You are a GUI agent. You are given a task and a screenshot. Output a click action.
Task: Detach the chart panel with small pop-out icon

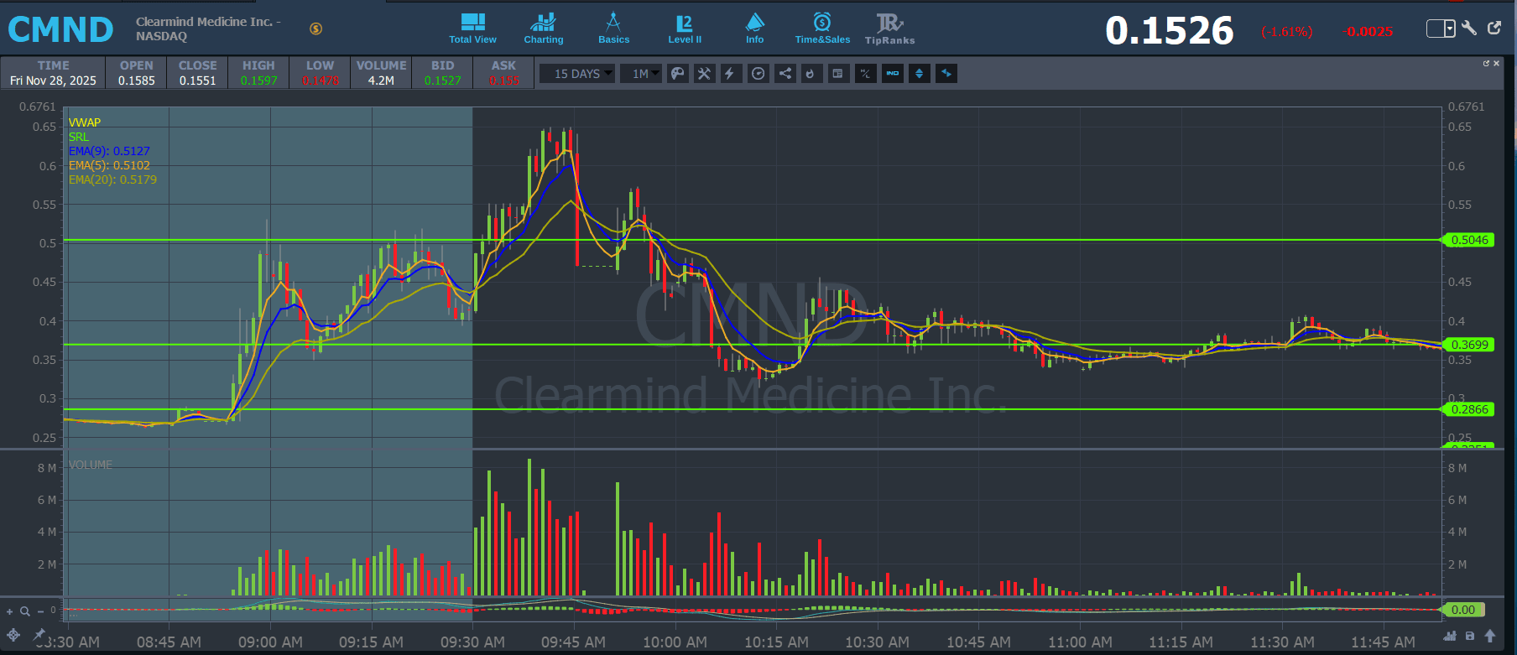tap(1486, 64)
